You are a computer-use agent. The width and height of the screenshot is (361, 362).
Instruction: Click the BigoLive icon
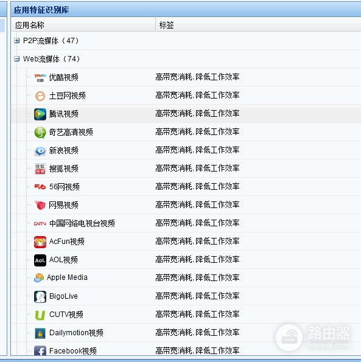point(40,297)
